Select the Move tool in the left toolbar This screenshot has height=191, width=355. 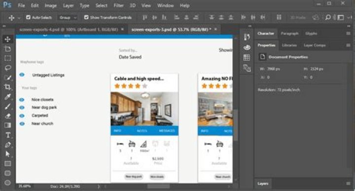[8, 39]
